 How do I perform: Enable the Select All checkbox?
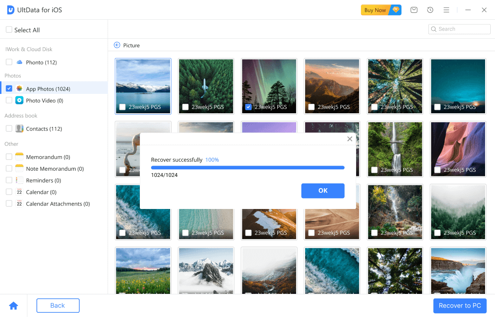click(x=8, y=30)
